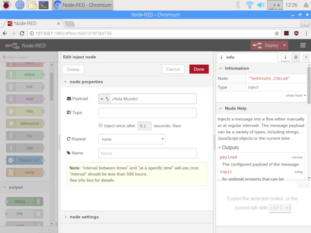Select the tcp node in the palette
This screenshot has height=233, width=311.
(25, 136)
